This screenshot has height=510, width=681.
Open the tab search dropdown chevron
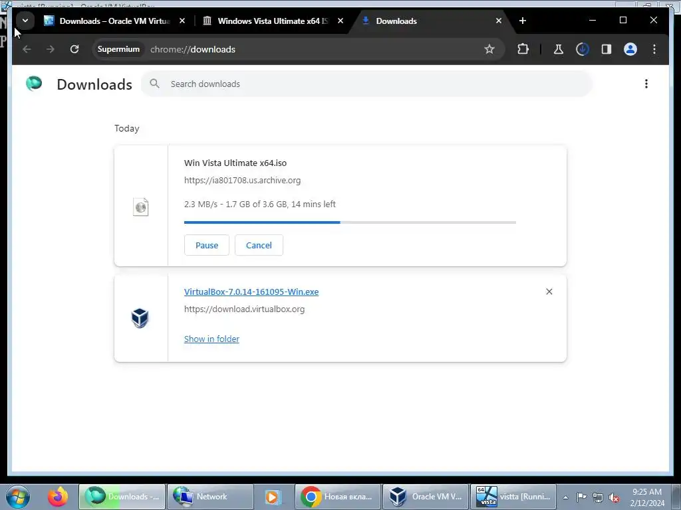tap(25, 21)
